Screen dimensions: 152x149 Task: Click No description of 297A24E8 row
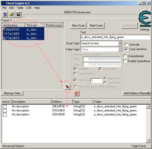click(20, 110)
